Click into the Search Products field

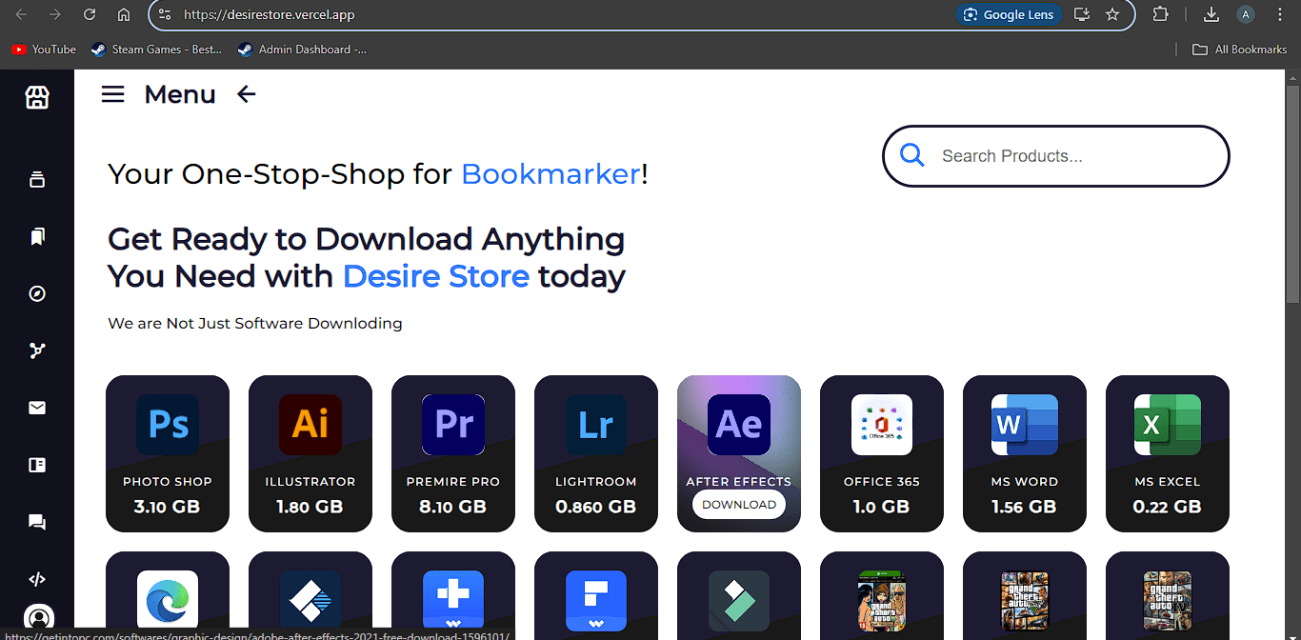tap(1055, 156)
